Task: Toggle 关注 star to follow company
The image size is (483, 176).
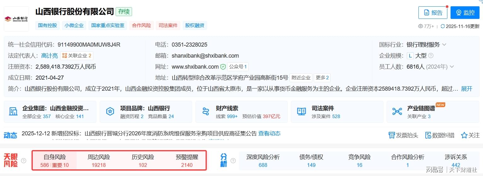Action: click(x=464, y=135)
